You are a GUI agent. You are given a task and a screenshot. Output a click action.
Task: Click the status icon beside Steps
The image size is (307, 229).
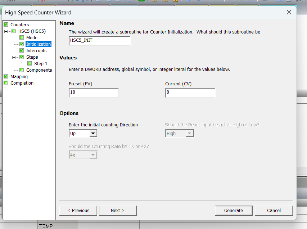(22, 57)
